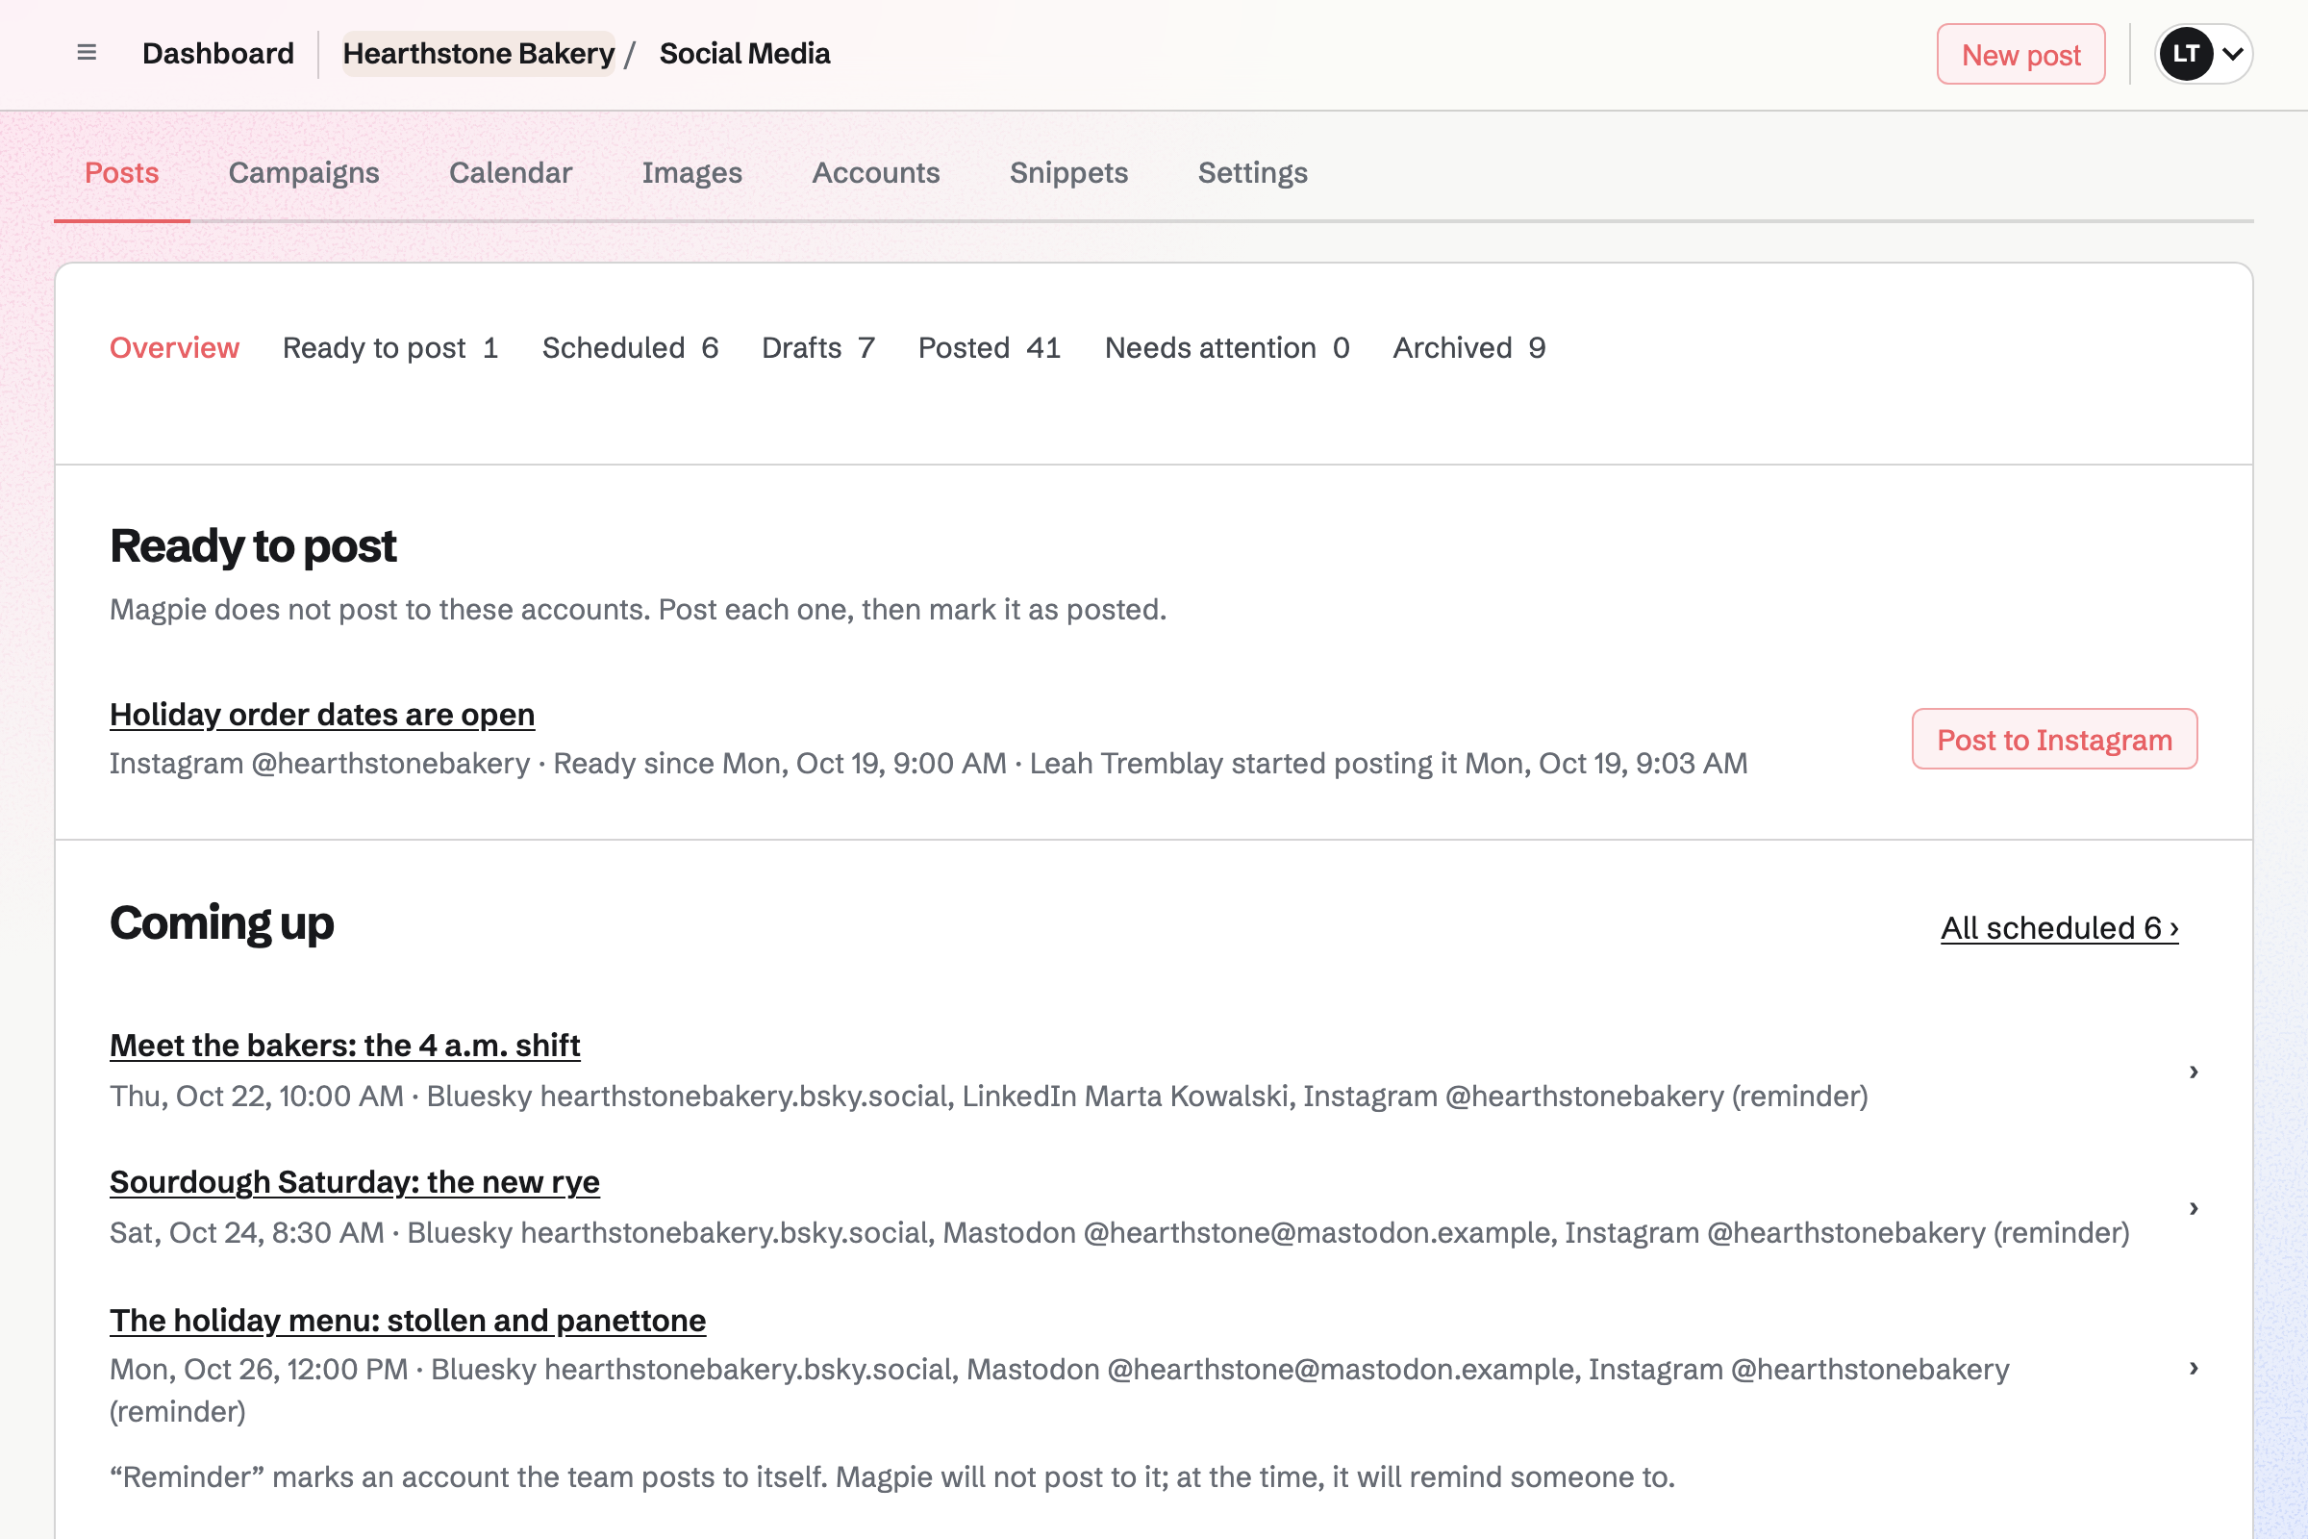Open the Hearthstone Bakery breadcrumb
This screenshot has height=1539, width=2308.
tap(479, 54)
